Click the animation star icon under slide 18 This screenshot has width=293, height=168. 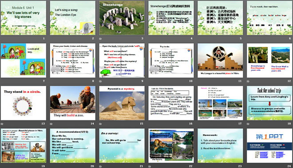[248, 124]
